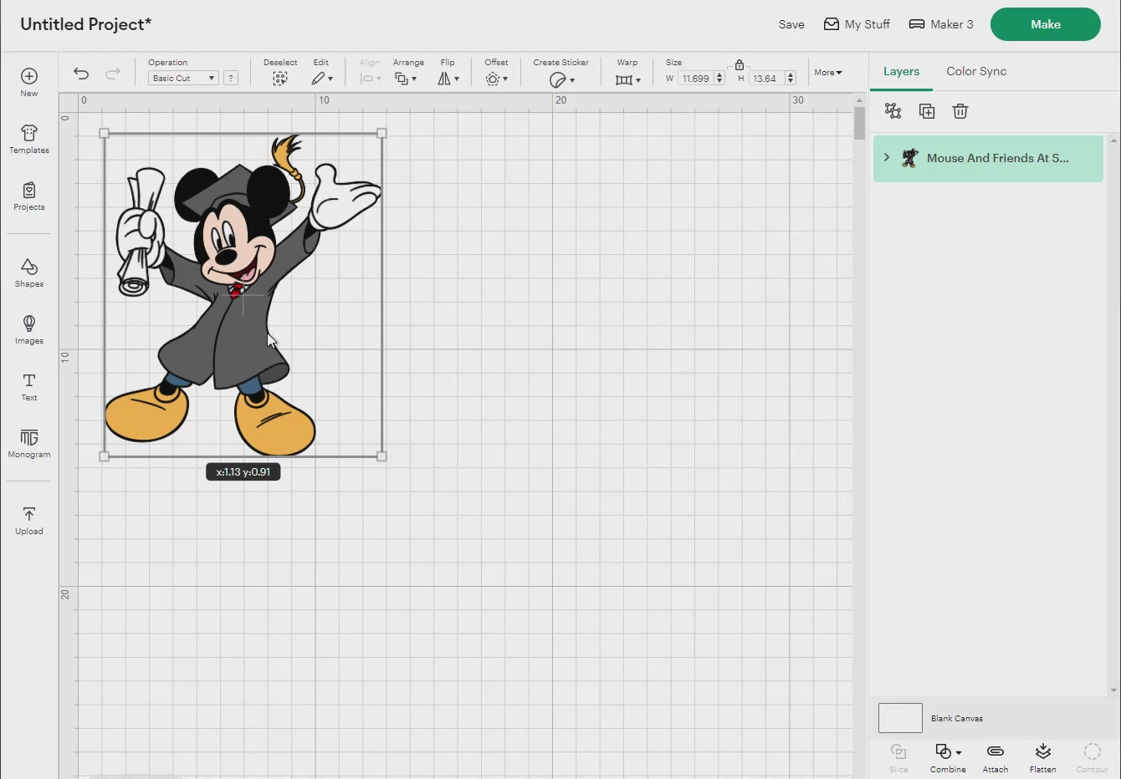Click the bottom-right selection handle

point(381,456)
